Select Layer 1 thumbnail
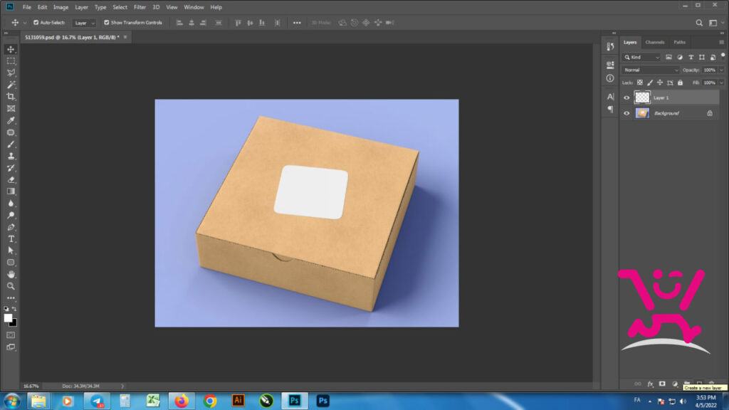729x410 pixels. click(642, 97)
